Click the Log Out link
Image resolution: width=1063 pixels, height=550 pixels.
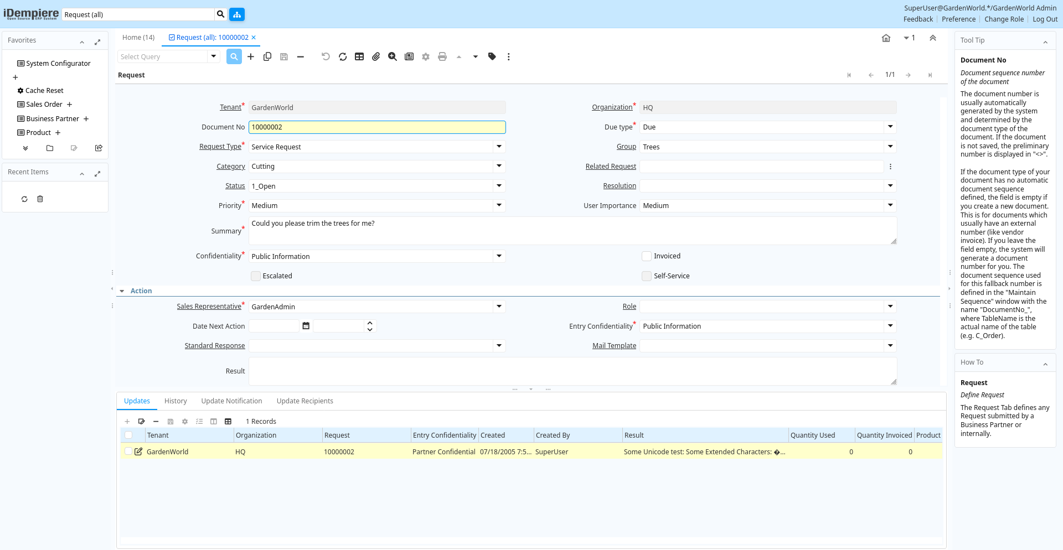click(1045, 19)
